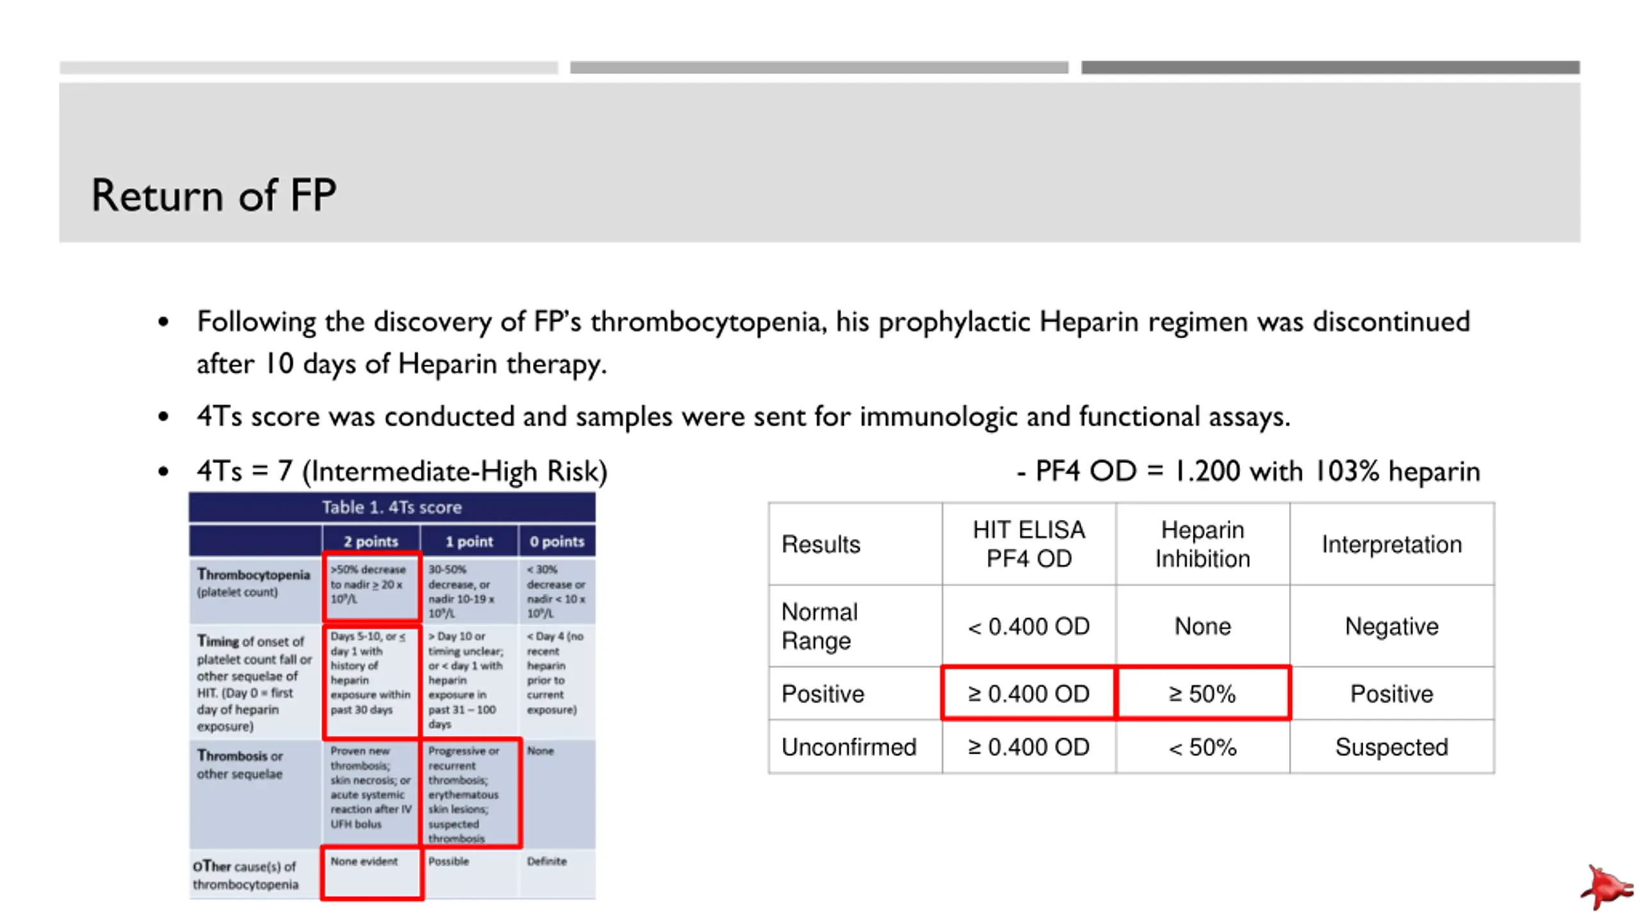Click the 'PF4 OD = 1.200' text line
Viewport: 1640px width, 922px height.
1248,471
